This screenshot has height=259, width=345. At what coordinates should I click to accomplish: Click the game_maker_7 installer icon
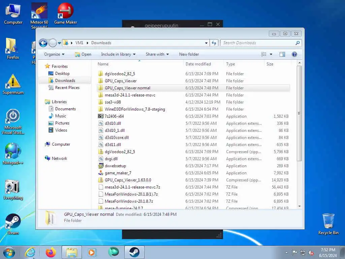(x=100, y=173)
